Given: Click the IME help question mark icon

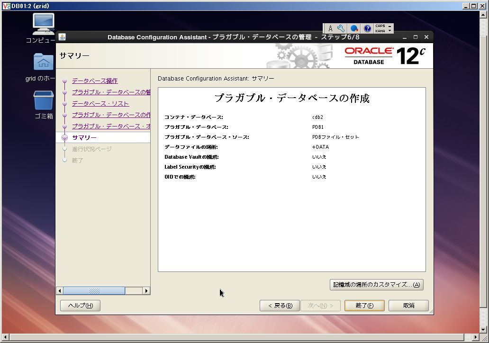Looking at the screenshot, I should tap(367, 28).
